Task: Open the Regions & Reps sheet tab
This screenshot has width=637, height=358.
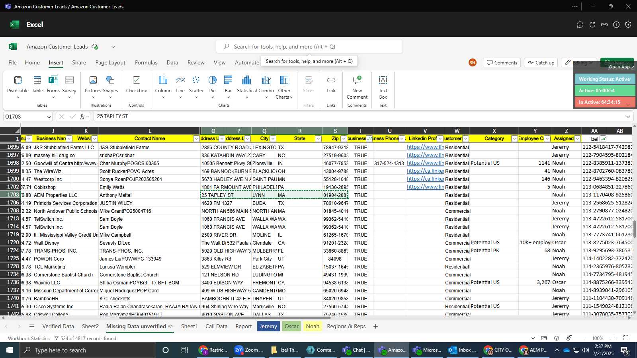Action: tap(346, 327)
